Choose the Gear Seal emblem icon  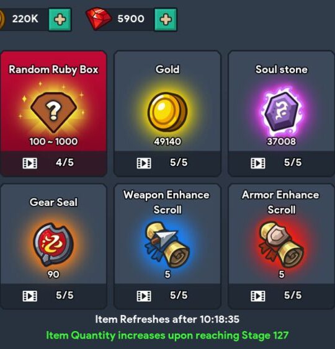click(x=53, y=245)
